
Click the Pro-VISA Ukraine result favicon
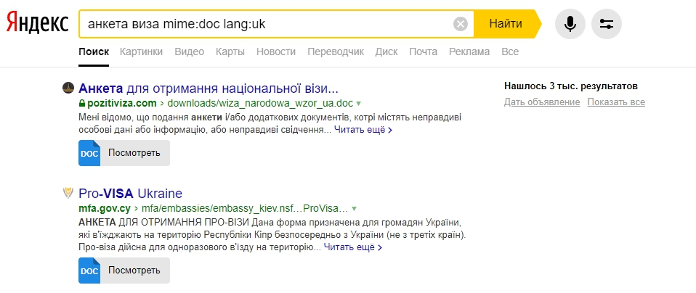pyautogui.click(x=68, y=194)
